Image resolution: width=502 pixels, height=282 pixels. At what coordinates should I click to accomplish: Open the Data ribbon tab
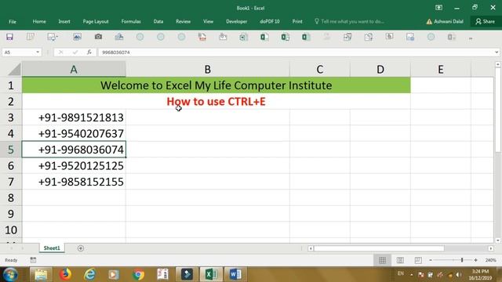tap(158, 21)
